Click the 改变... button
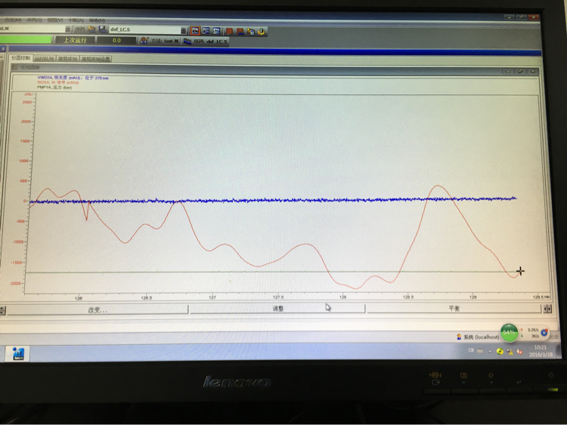Screen dimensions: 567x425 coord(98,310)
